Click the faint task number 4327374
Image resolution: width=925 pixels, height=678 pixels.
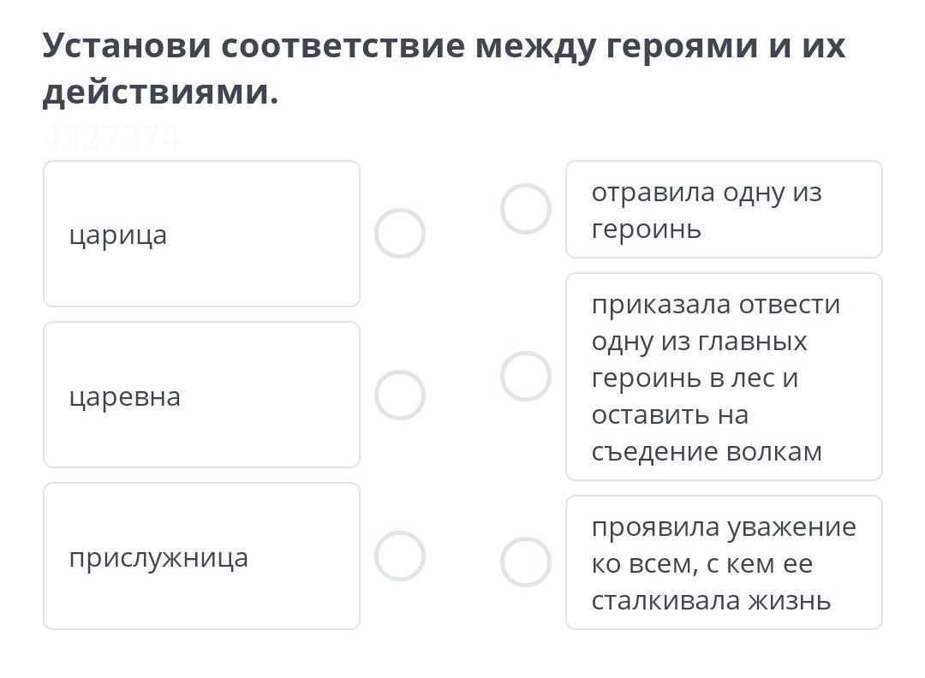(x=111, y=139)
